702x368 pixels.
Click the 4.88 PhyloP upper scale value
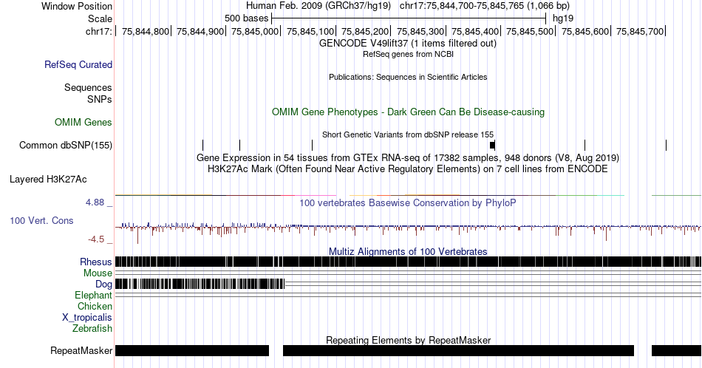pyautogui.click(x=95, y=202)
